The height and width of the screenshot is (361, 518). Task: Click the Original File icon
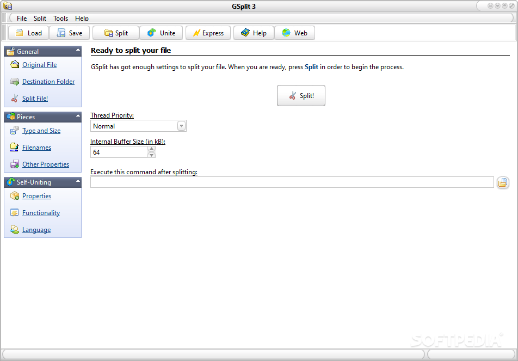pos(15,64)
